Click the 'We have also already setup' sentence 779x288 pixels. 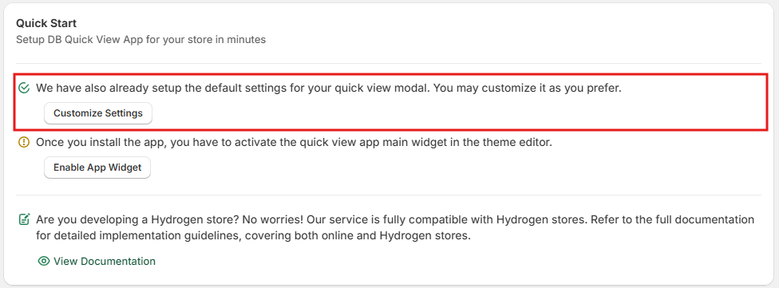click(328, 89)
